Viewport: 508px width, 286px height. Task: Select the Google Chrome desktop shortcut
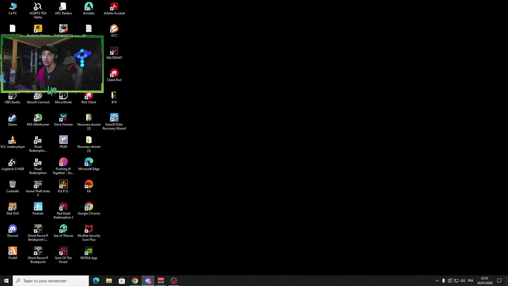tap(89, 209)
